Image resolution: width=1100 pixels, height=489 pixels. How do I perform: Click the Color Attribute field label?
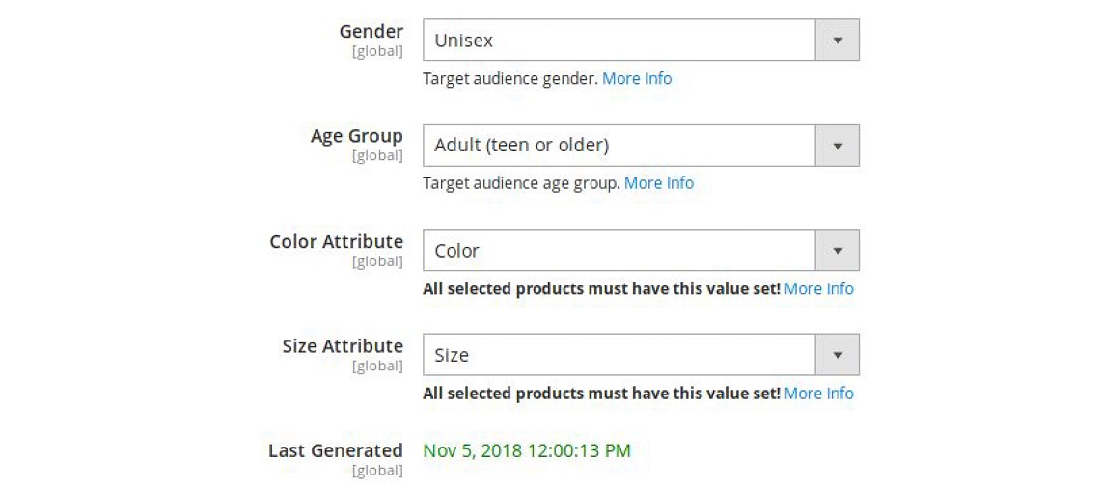[x=336, y=241]
